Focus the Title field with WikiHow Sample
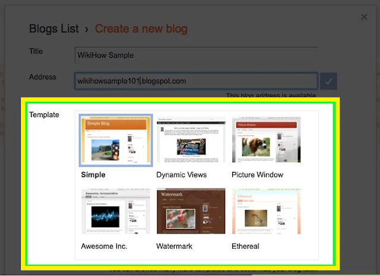The image size is (380, 276). pyautogui.click(x=196, y=55)
